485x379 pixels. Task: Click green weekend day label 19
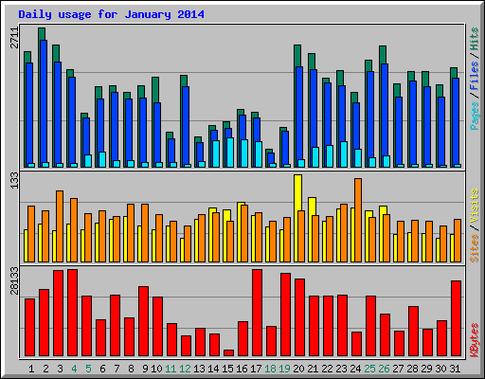pyautogui.click(x=284, y=369)
